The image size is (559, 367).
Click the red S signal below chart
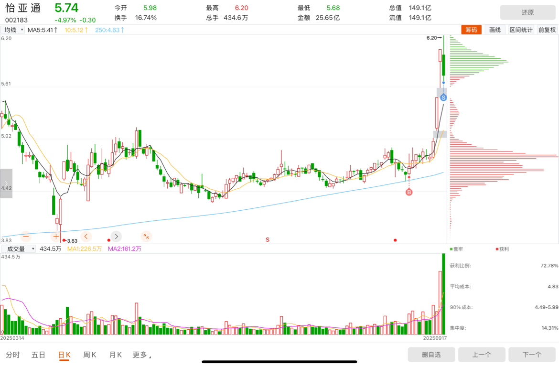pos(268,240)
